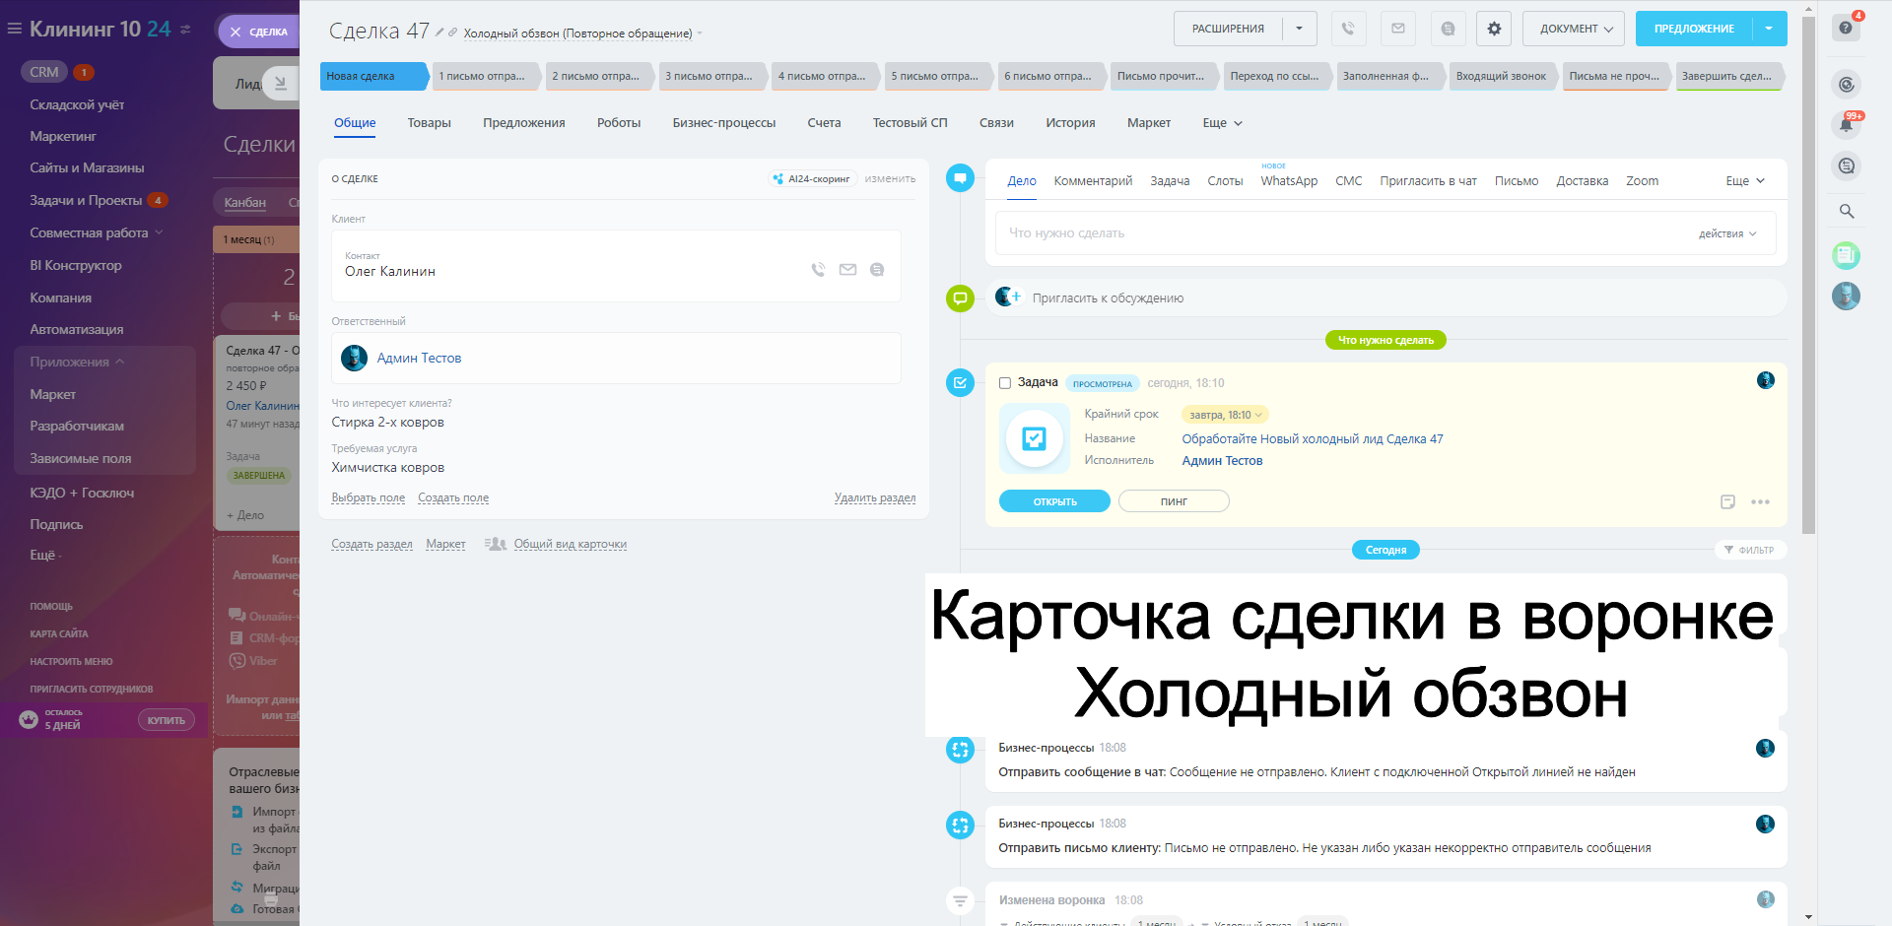Open the notifications bell icon
The height and width of the screenshot is (926, 1892).
point(1846,124)
